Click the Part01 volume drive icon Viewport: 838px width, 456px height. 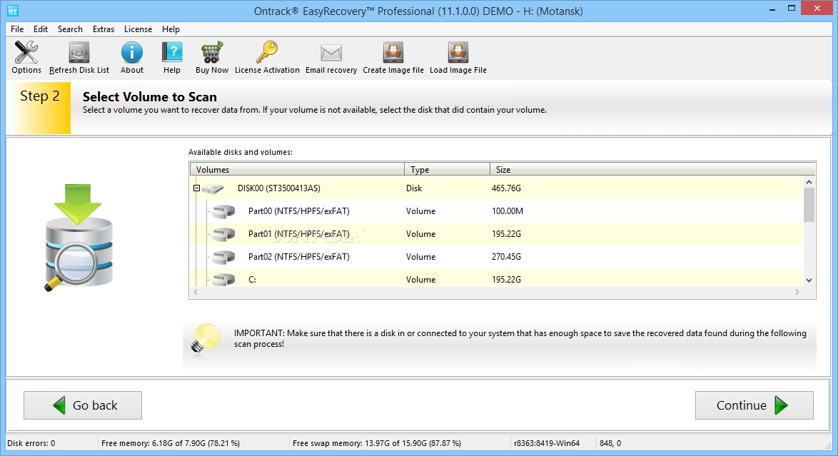tap(223, 234)
